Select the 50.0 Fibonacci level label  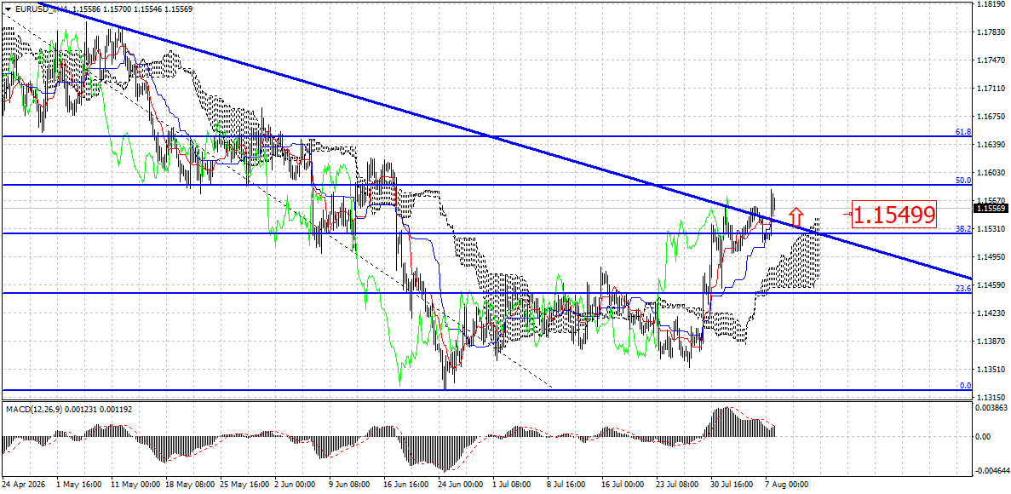(x=962, y=181)
